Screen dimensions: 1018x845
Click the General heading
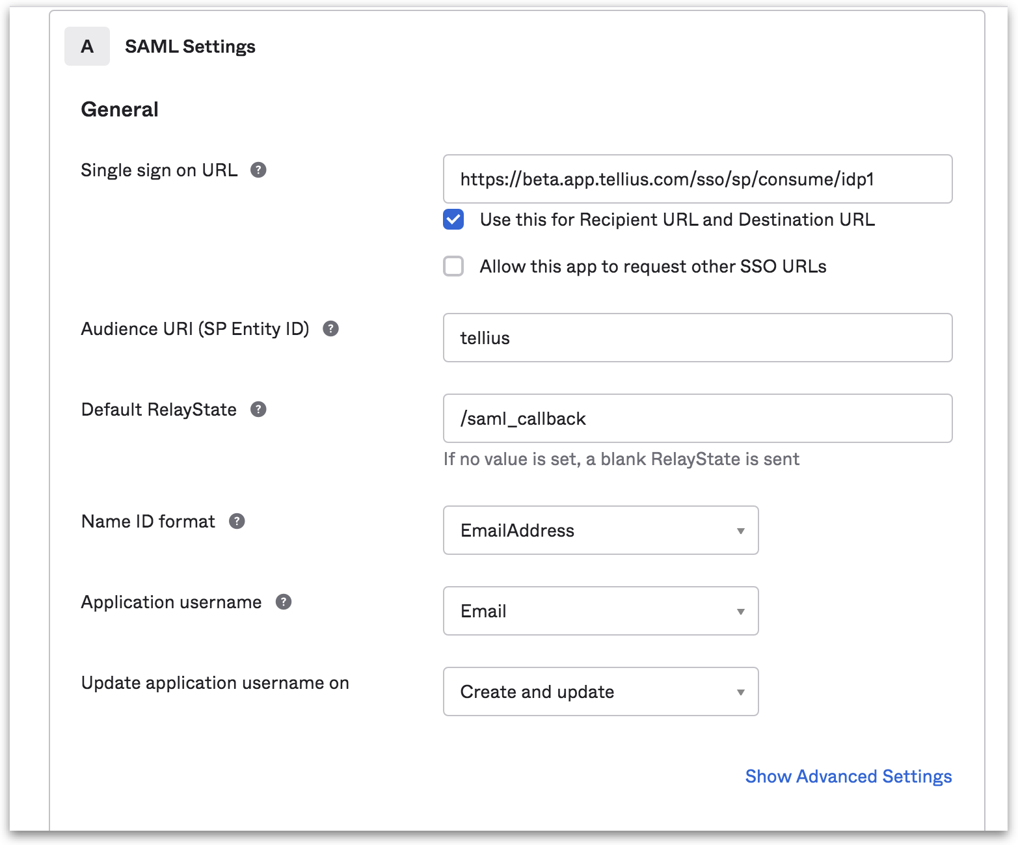click(x=120, y=110)
